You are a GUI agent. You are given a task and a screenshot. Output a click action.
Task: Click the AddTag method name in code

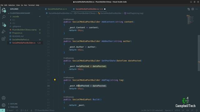click(105, 80)
